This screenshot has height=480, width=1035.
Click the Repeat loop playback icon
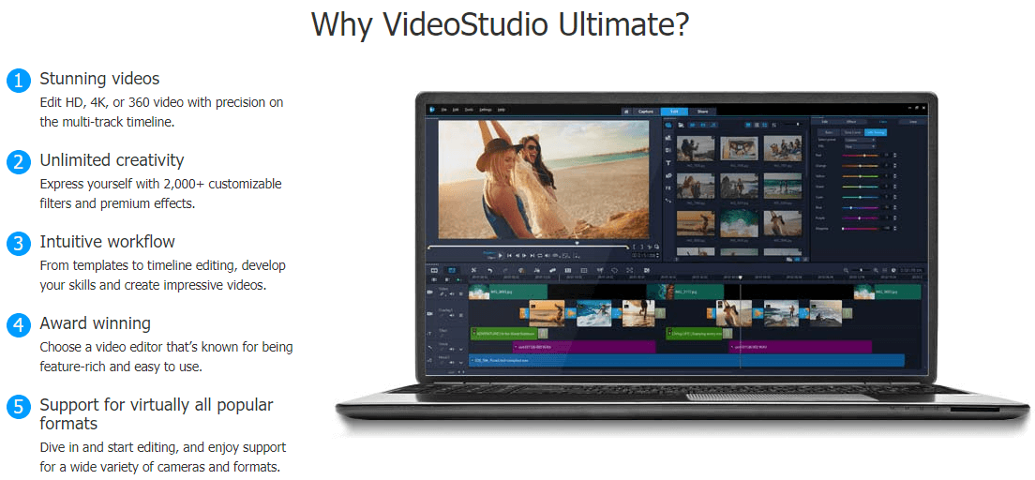click(540, 256)
